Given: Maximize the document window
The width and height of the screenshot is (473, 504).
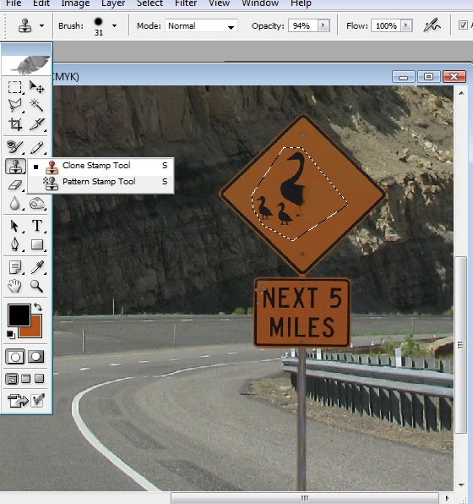Looking at the screenshot, I should tap(428, 76).
